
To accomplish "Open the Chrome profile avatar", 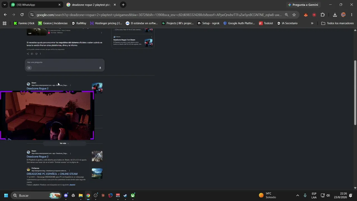I will click(343, 15).
